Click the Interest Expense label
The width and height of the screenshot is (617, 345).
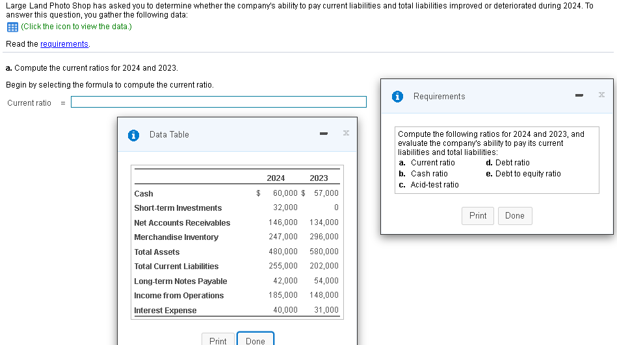165,311
